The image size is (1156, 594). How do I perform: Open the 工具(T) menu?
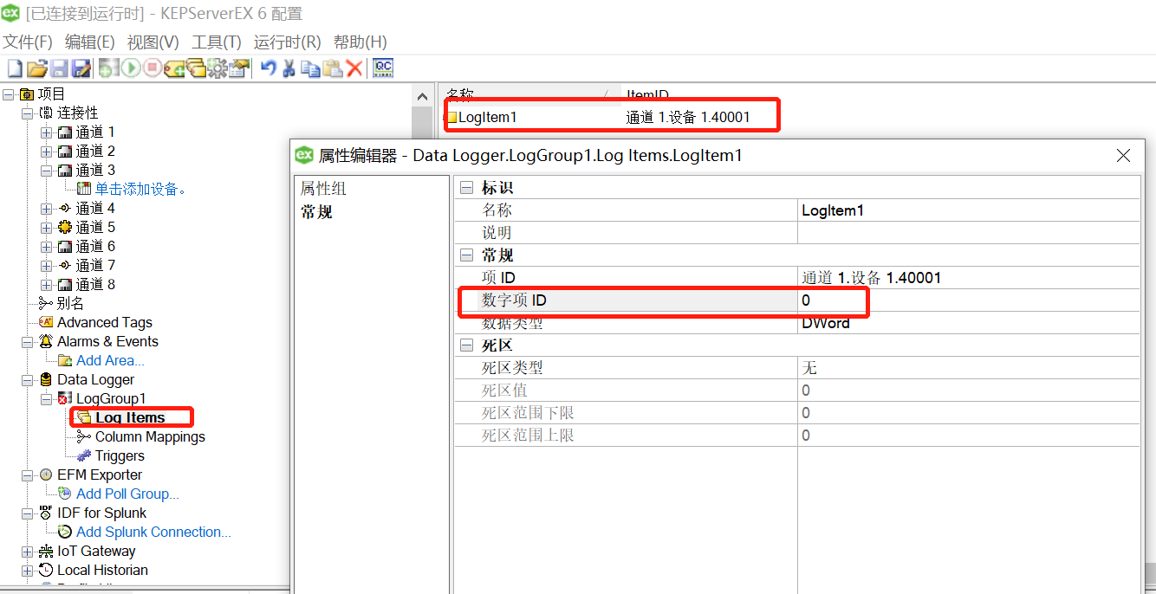click(217, 42)
